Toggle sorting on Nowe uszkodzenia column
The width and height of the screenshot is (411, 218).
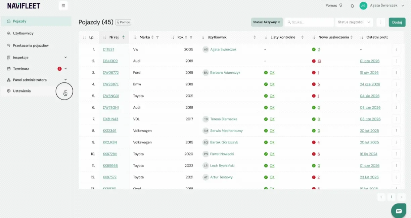pyautogui.click(x=352, y=37)
